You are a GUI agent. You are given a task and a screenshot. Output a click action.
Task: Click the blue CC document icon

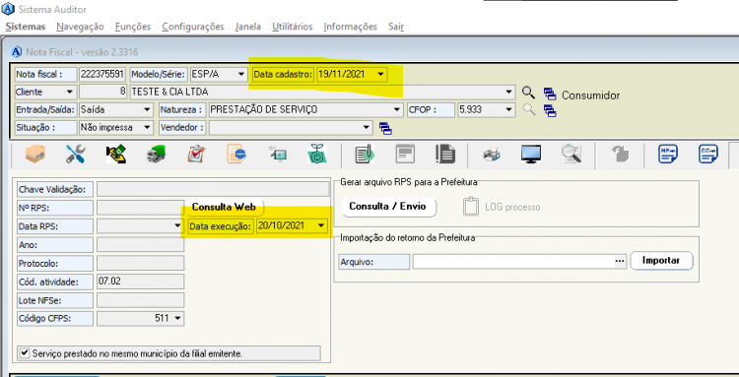pos(708,154)
